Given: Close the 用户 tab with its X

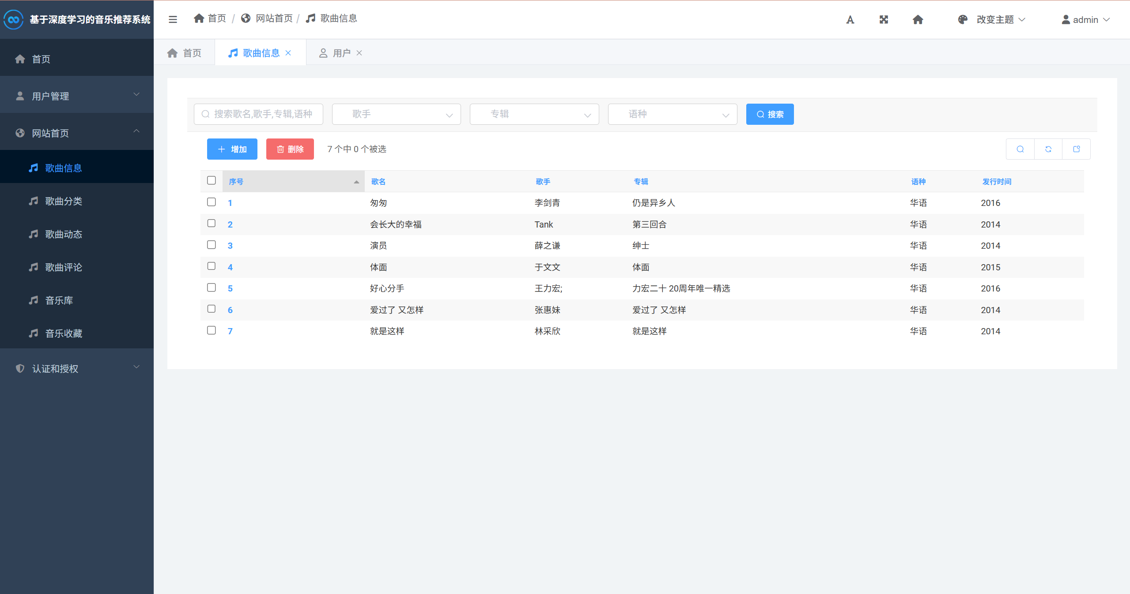Looking at the screenshot, I should [359, 53].
